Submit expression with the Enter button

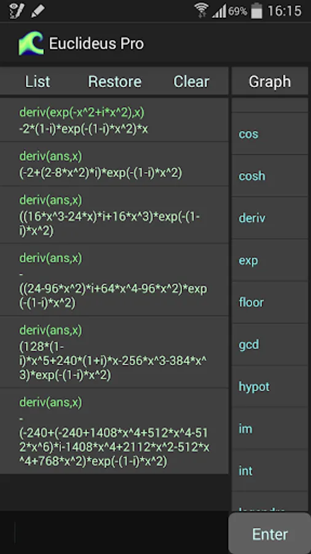tap(270, 534)
